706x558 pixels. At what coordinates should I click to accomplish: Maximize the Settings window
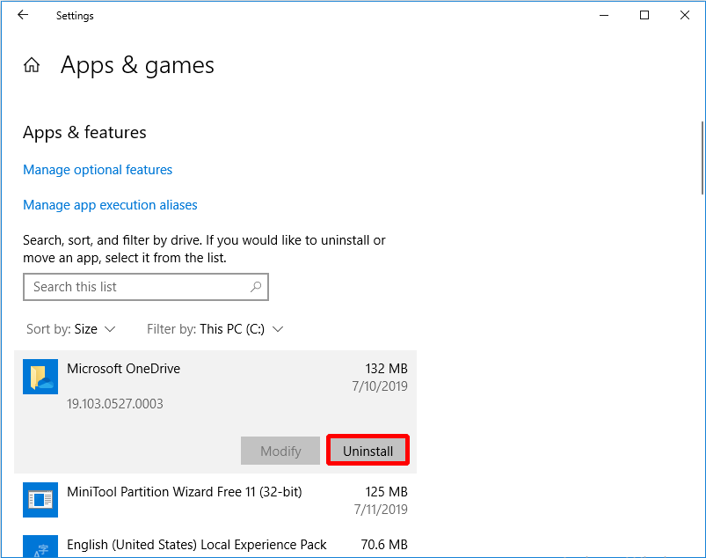644,15
